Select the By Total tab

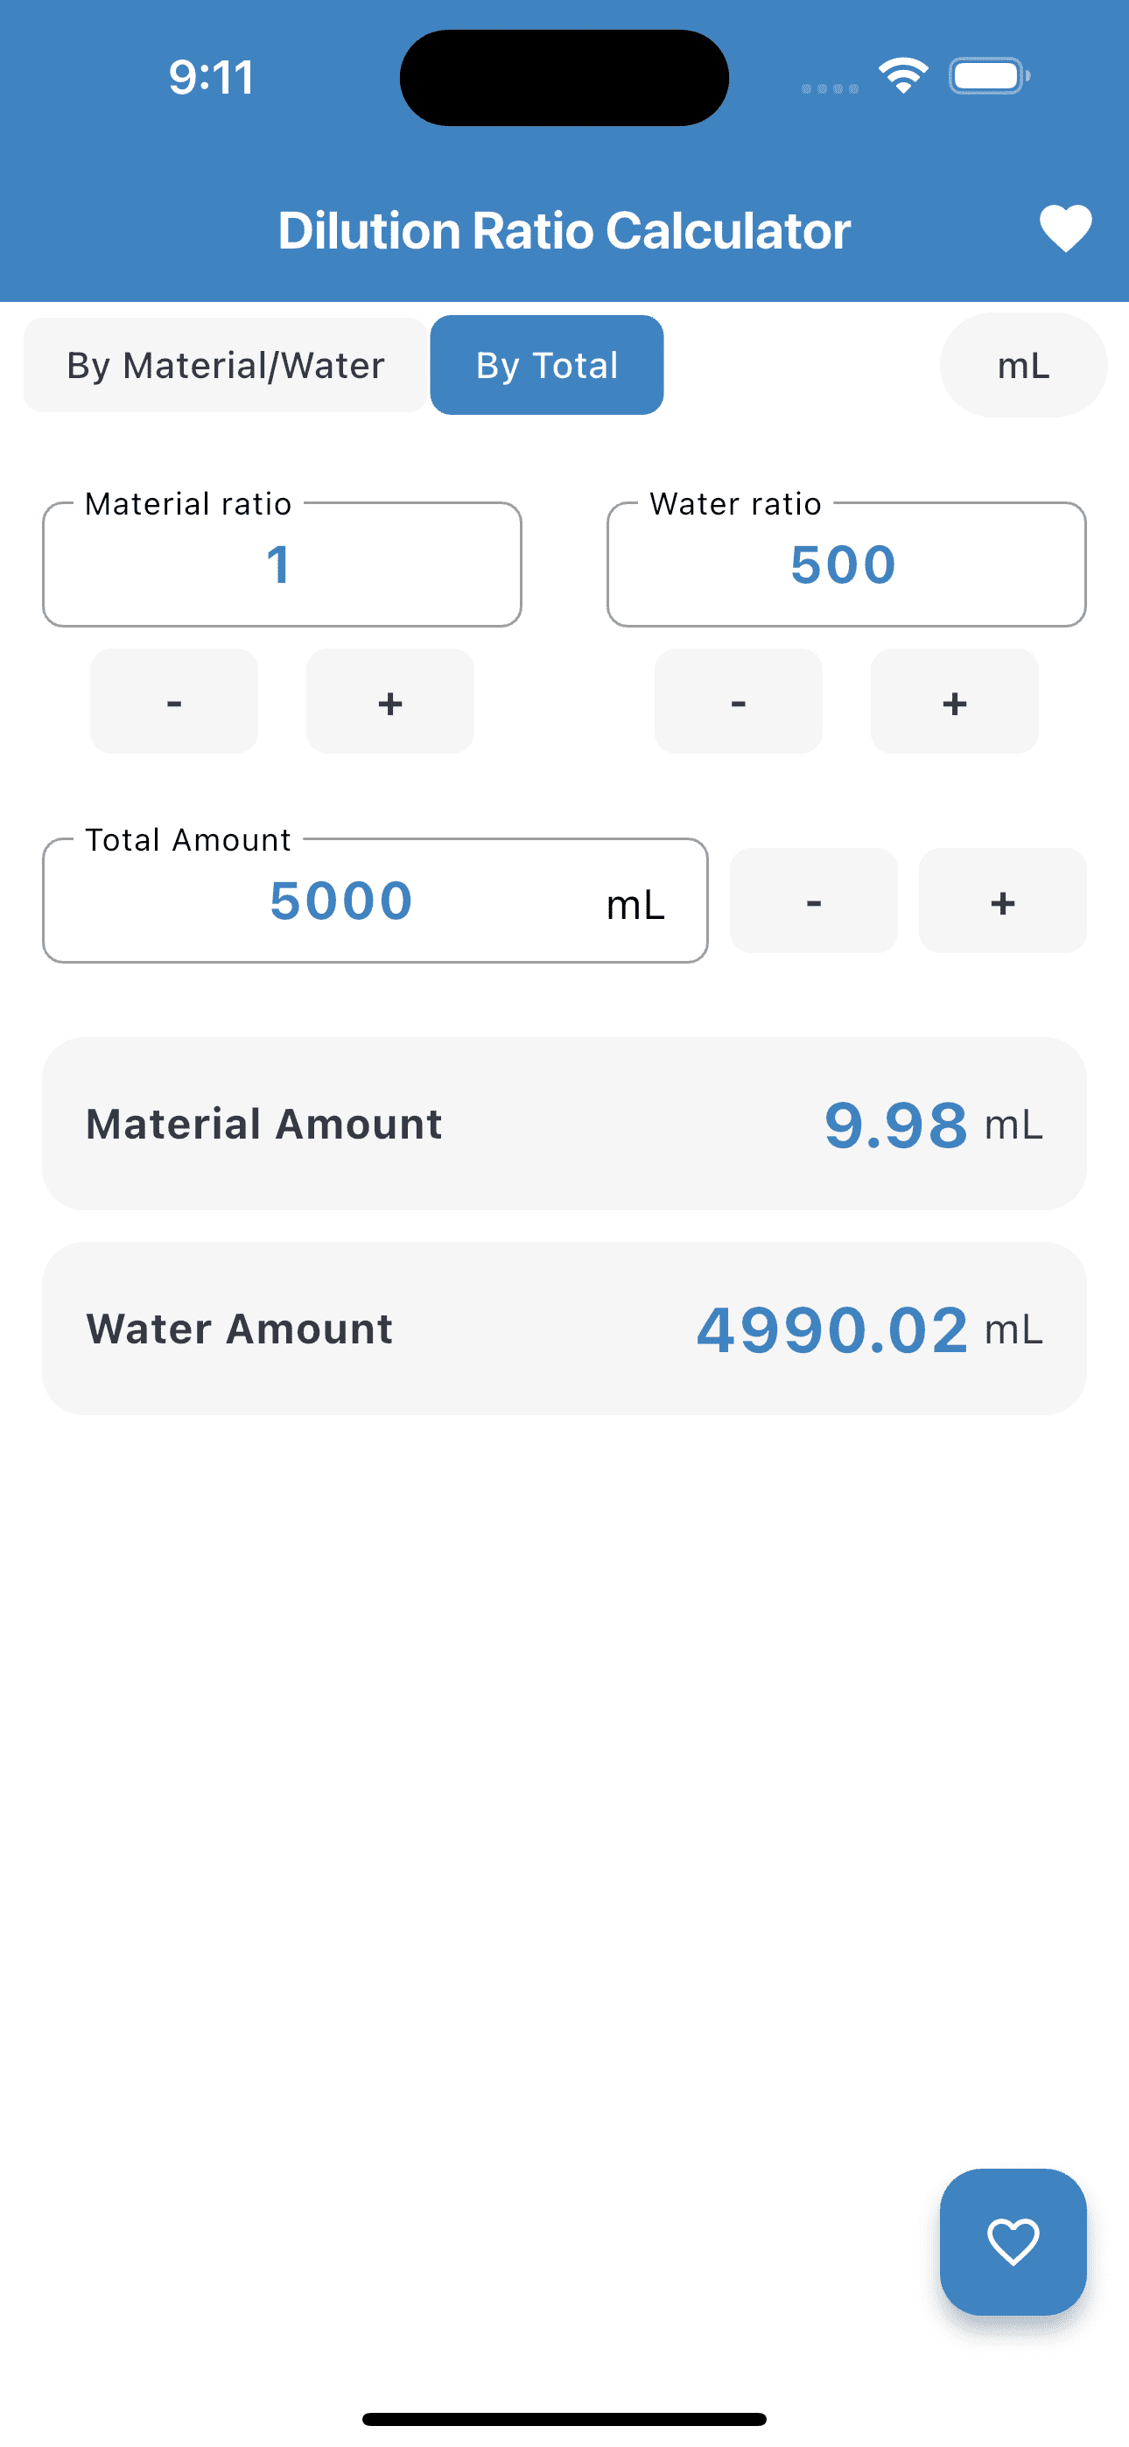546,366
